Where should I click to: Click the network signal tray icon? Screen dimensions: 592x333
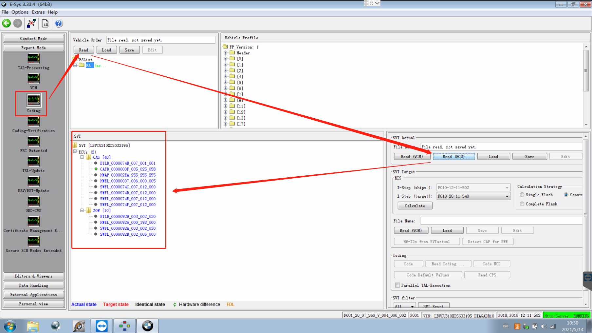click(x=553, y=326)
